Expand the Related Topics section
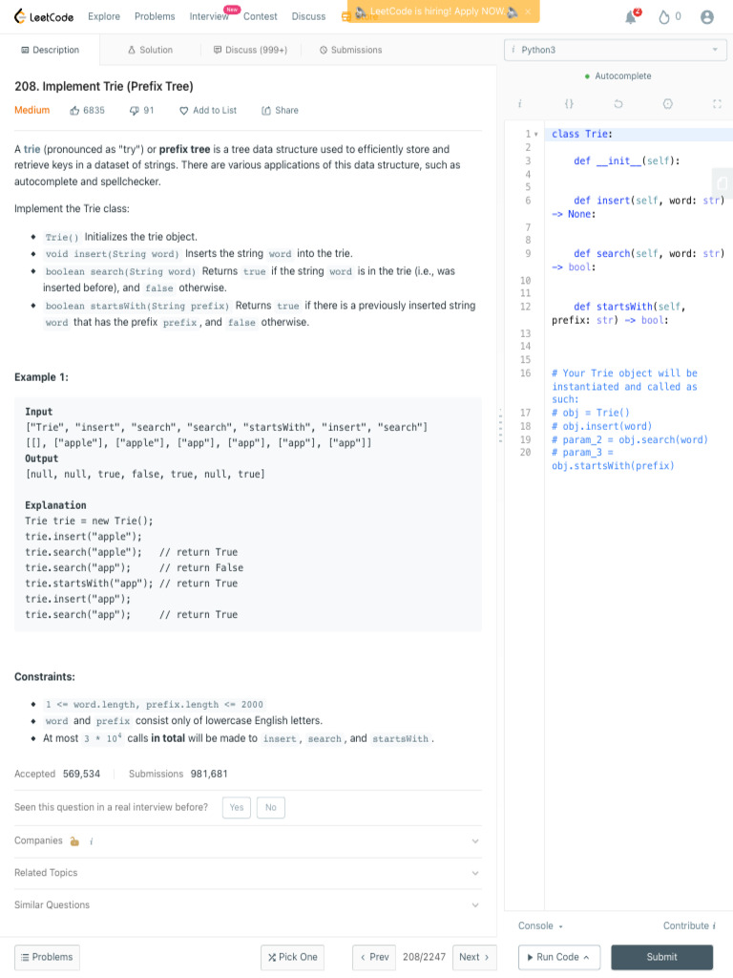The height and width of the screenshot is (978, 733). 248,873
